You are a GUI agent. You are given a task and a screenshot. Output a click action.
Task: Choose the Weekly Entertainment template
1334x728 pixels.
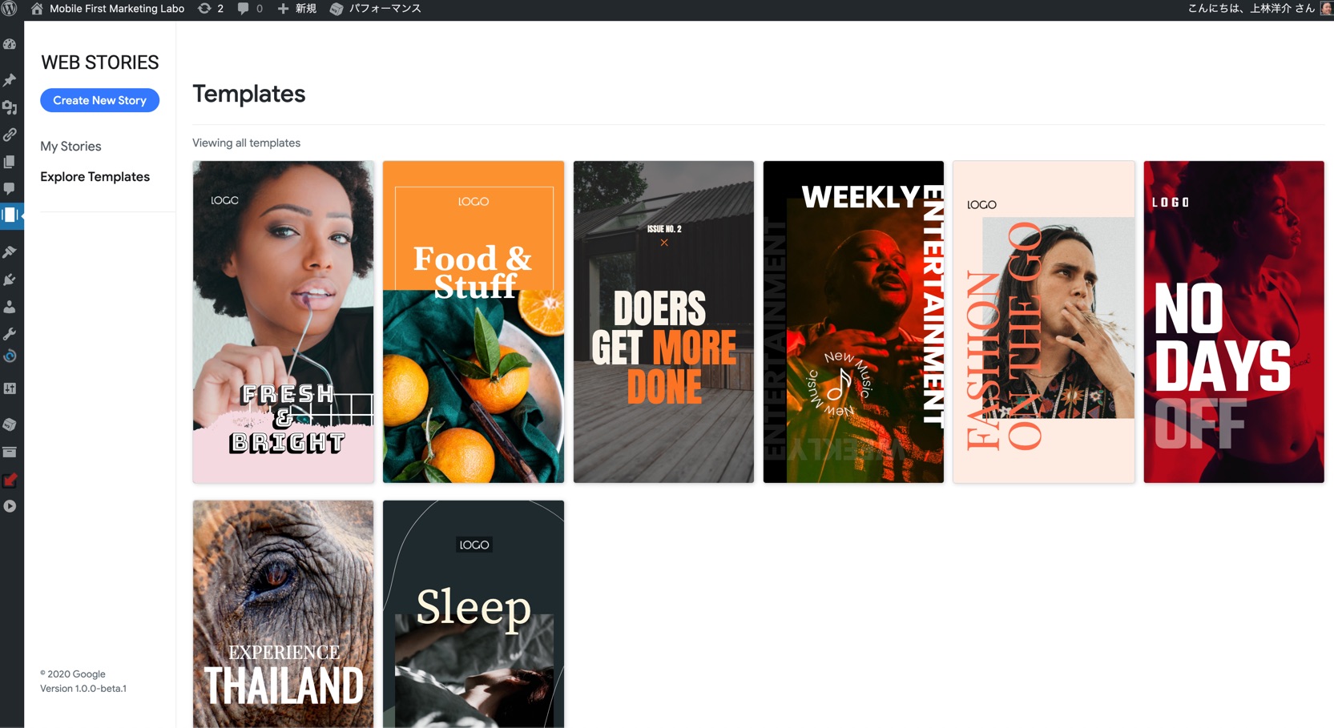coord(853,322)
